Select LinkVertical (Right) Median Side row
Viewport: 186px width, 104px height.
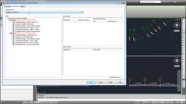pos(24,24)
